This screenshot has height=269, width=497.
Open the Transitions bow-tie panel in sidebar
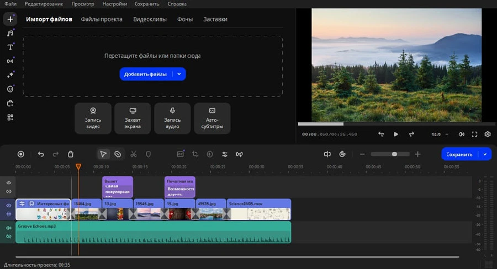pyautogui.click(x=10, y=61)
